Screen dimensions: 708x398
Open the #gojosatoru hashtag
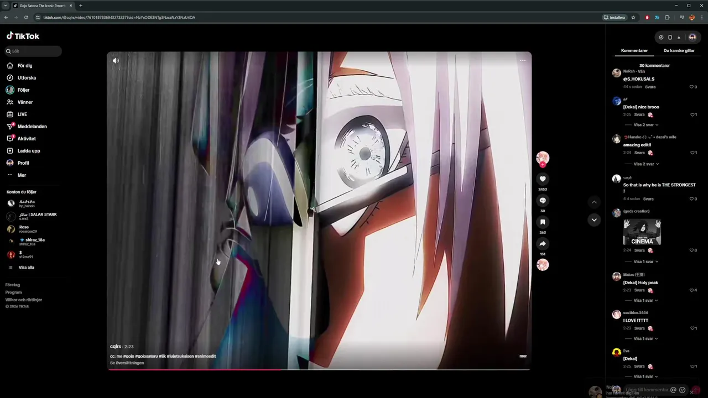pyautogui.click(x=147, y=356)
